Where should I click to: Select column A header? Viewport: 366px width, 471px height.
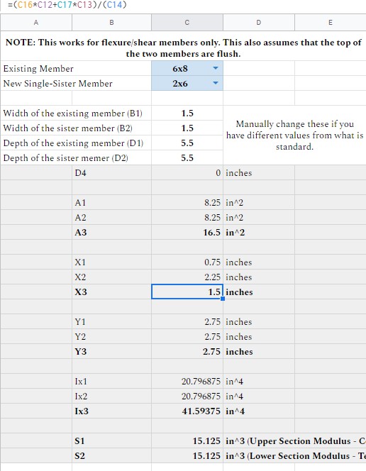[36, 23]
